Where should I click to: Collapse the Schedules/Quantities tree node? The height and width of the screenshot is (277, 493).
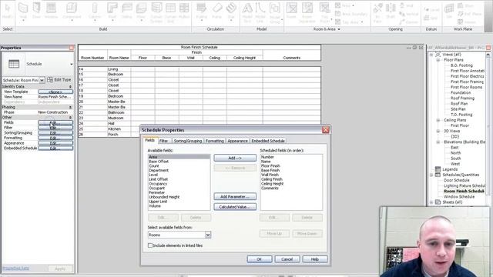(431, 175)
